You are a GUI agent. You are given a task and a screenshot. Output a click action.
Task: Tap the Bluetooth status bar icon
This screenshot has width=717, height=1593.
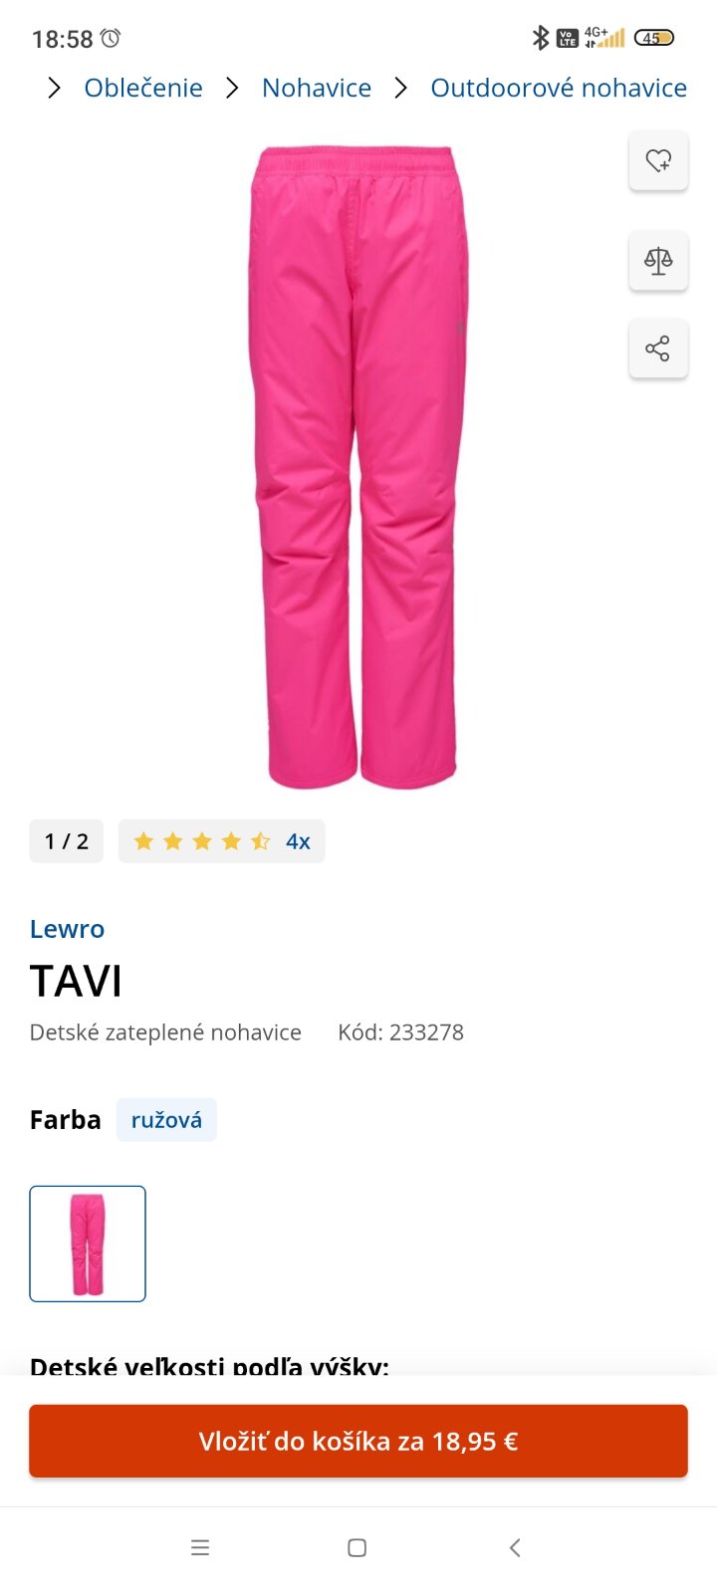[541, 38]
